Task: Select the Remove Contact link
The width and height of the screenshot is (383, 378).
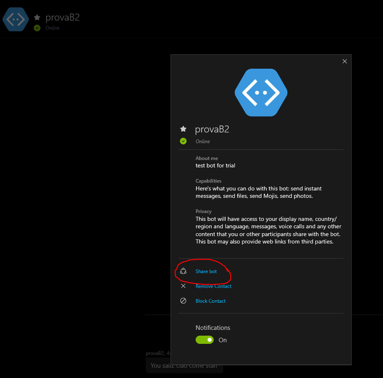Action: pos(213,286)
